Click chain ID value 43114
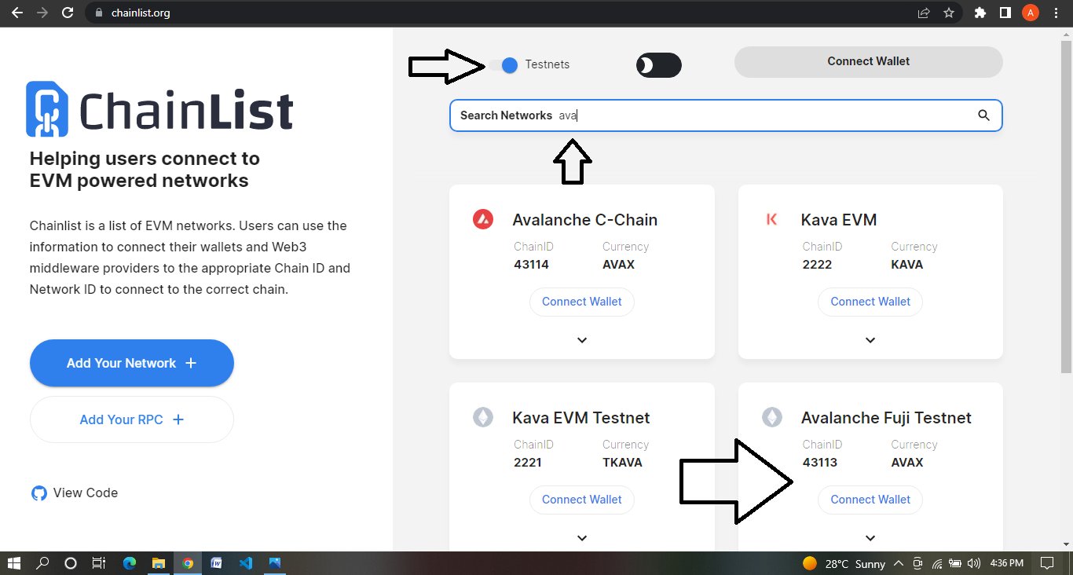Viewport: 1073px width, 575px height. (x=532, y=265)
